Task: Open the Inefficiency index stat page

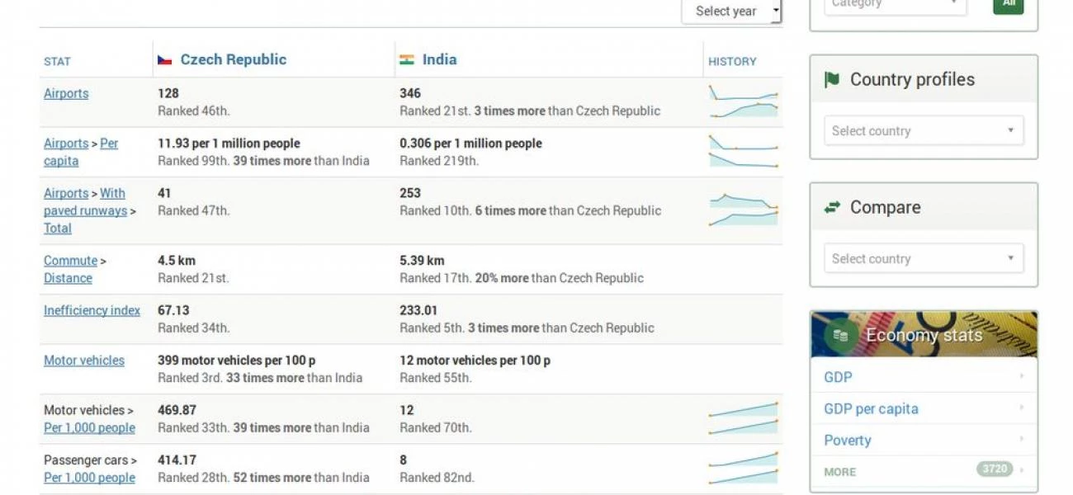Action: coord(92,310)
